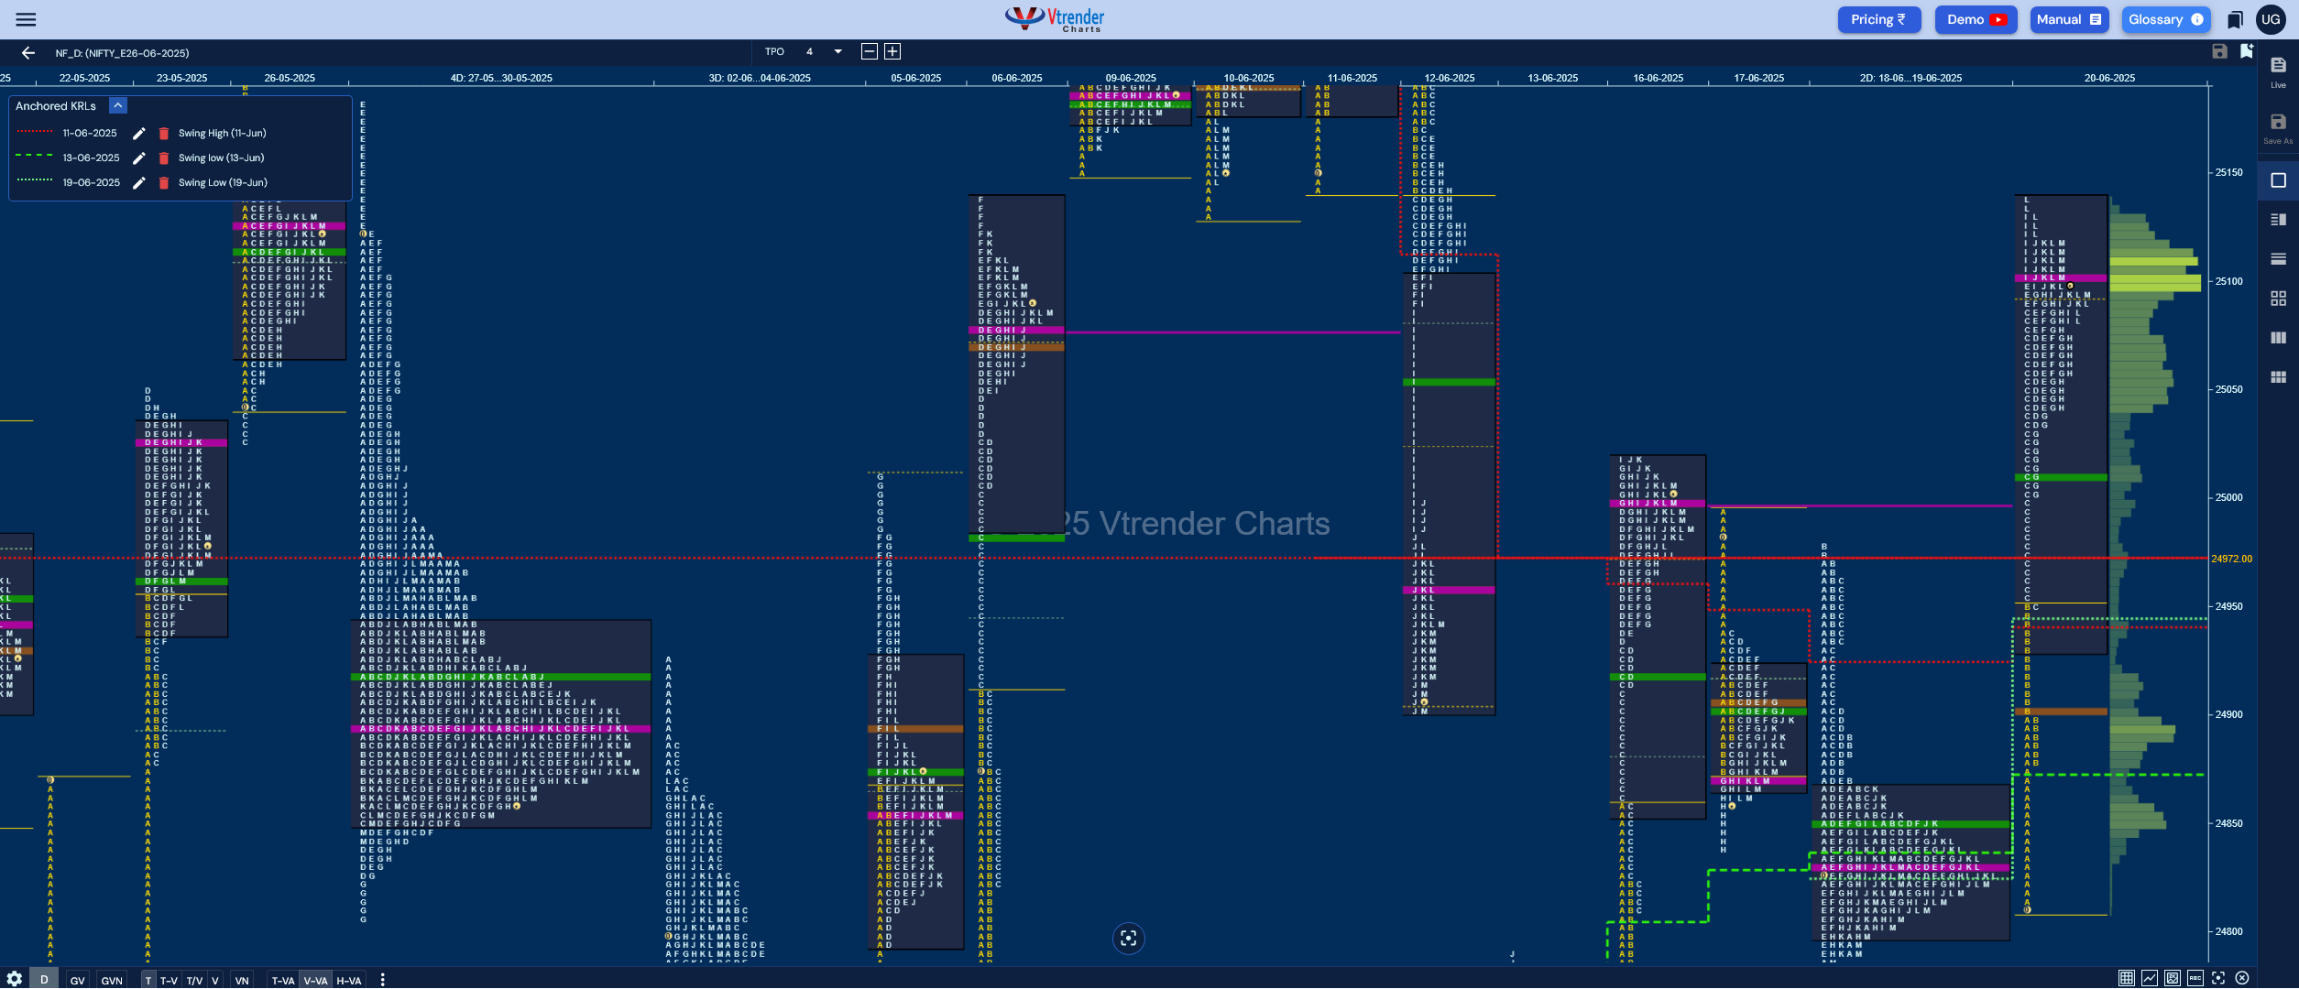The image size is (2299, 989).
Task: Click Save As in the sidebar
Action: point(2278,128)
